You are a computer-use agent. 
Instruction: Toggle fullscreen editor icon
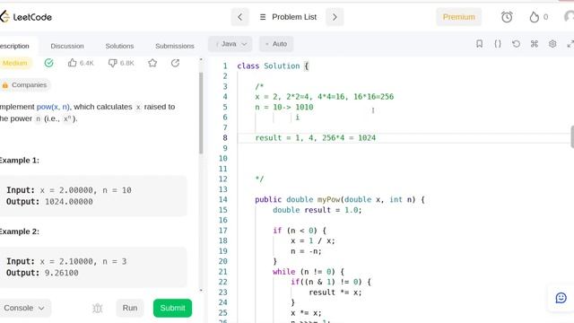[570, 44]
